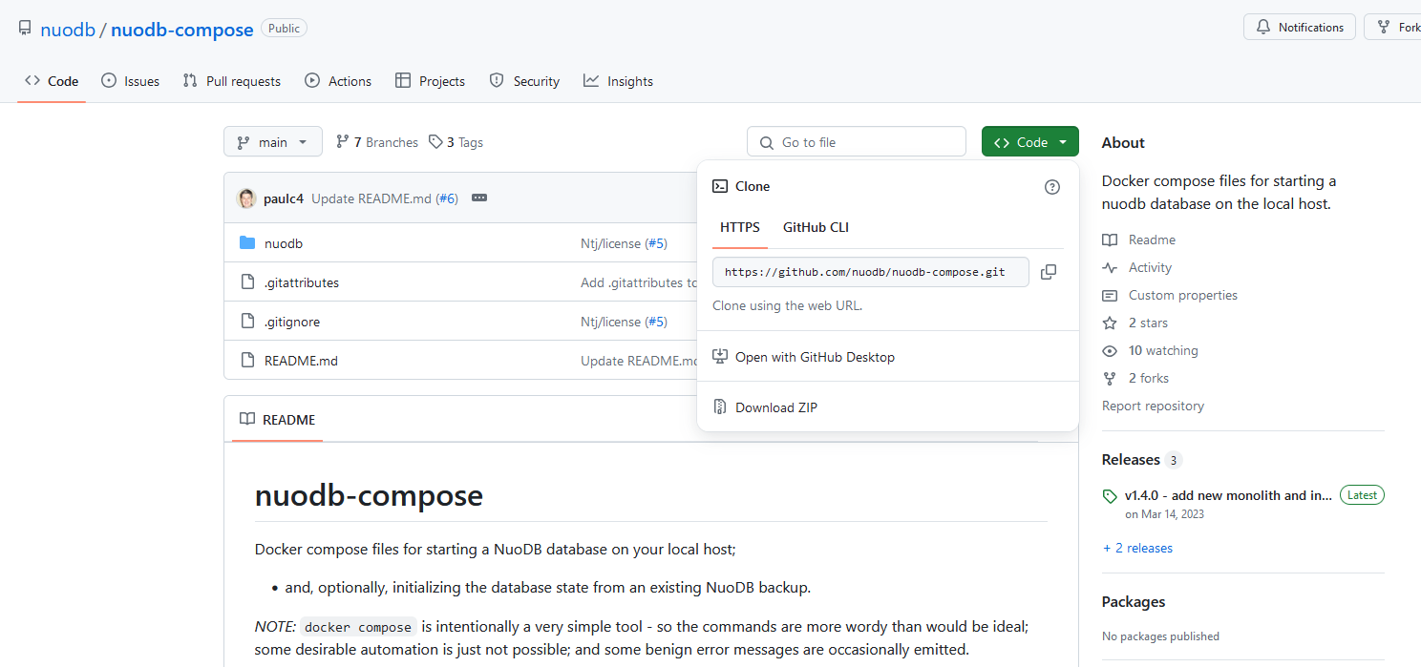Copy the repository clone URL
Screen dimensions: 1421x667
click(x=1048, y=272)
